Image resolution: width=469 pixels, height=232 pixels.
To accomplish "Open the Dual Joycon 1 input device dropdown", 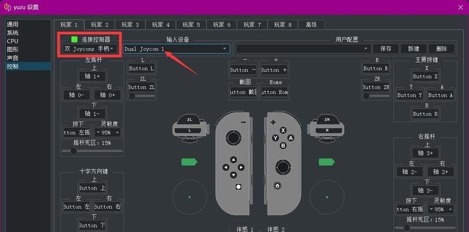I will (x=177, y=49).
